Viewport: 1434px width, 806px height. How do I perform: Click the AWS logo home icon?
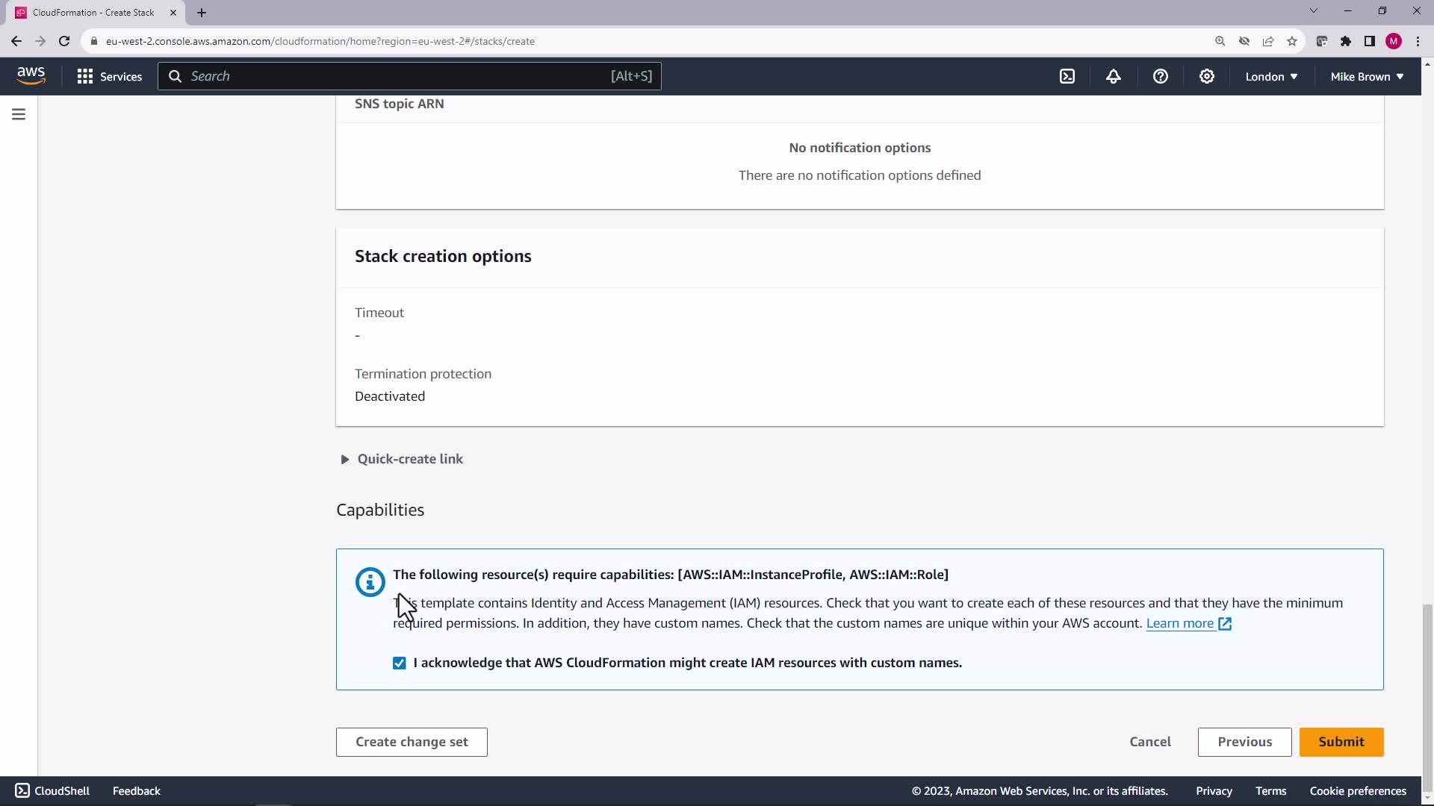coord(31,75)
